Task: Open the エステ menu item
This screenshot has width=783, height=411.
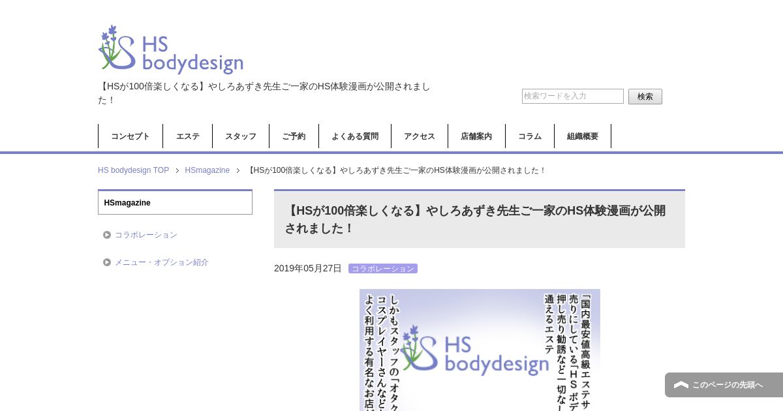Action: pyautogui.click(x=188, y=136)
